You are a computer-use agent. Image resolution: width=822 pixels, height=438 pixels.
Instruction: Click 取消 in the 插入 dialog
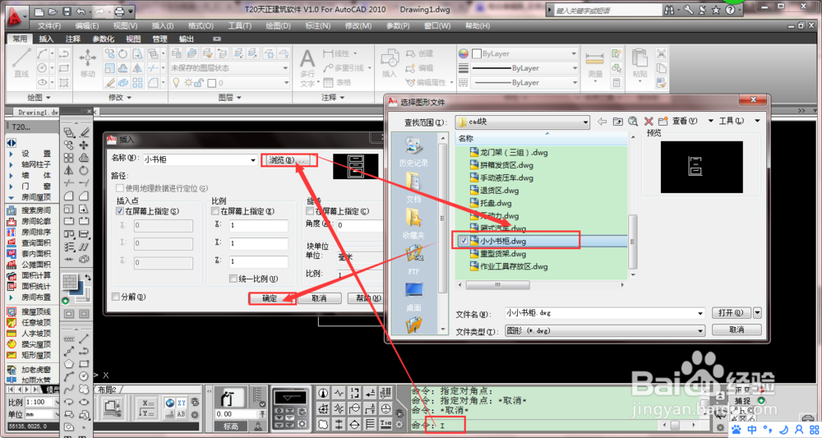(319, 298)
